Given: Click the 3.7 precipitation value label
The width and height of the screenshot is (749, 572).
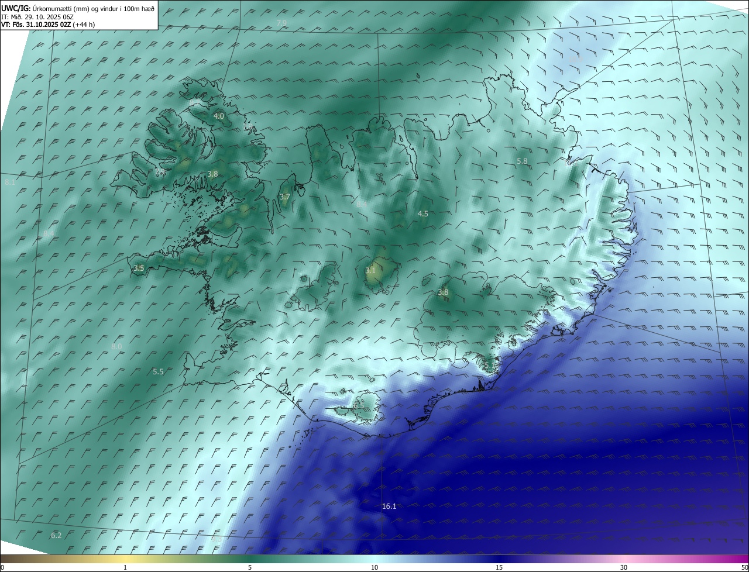Looking at the screenshot, I should tap(285, 197).
